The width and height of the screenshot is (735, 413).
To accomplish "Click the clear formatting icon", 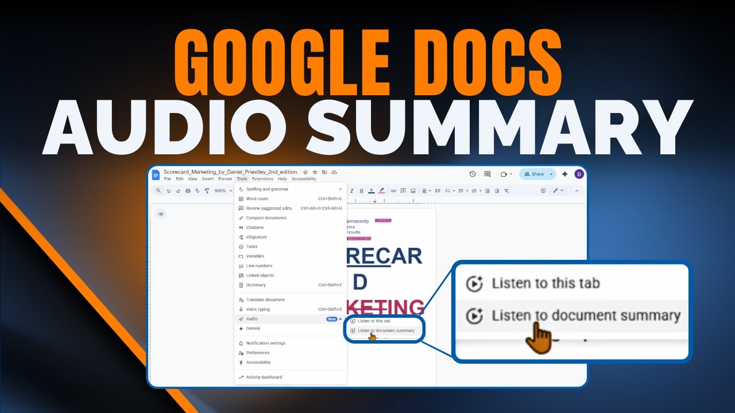I will point(506,190).
